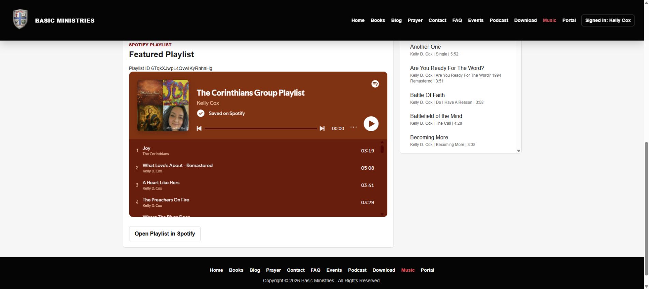Open Blog from the header menu

point(396,20)
